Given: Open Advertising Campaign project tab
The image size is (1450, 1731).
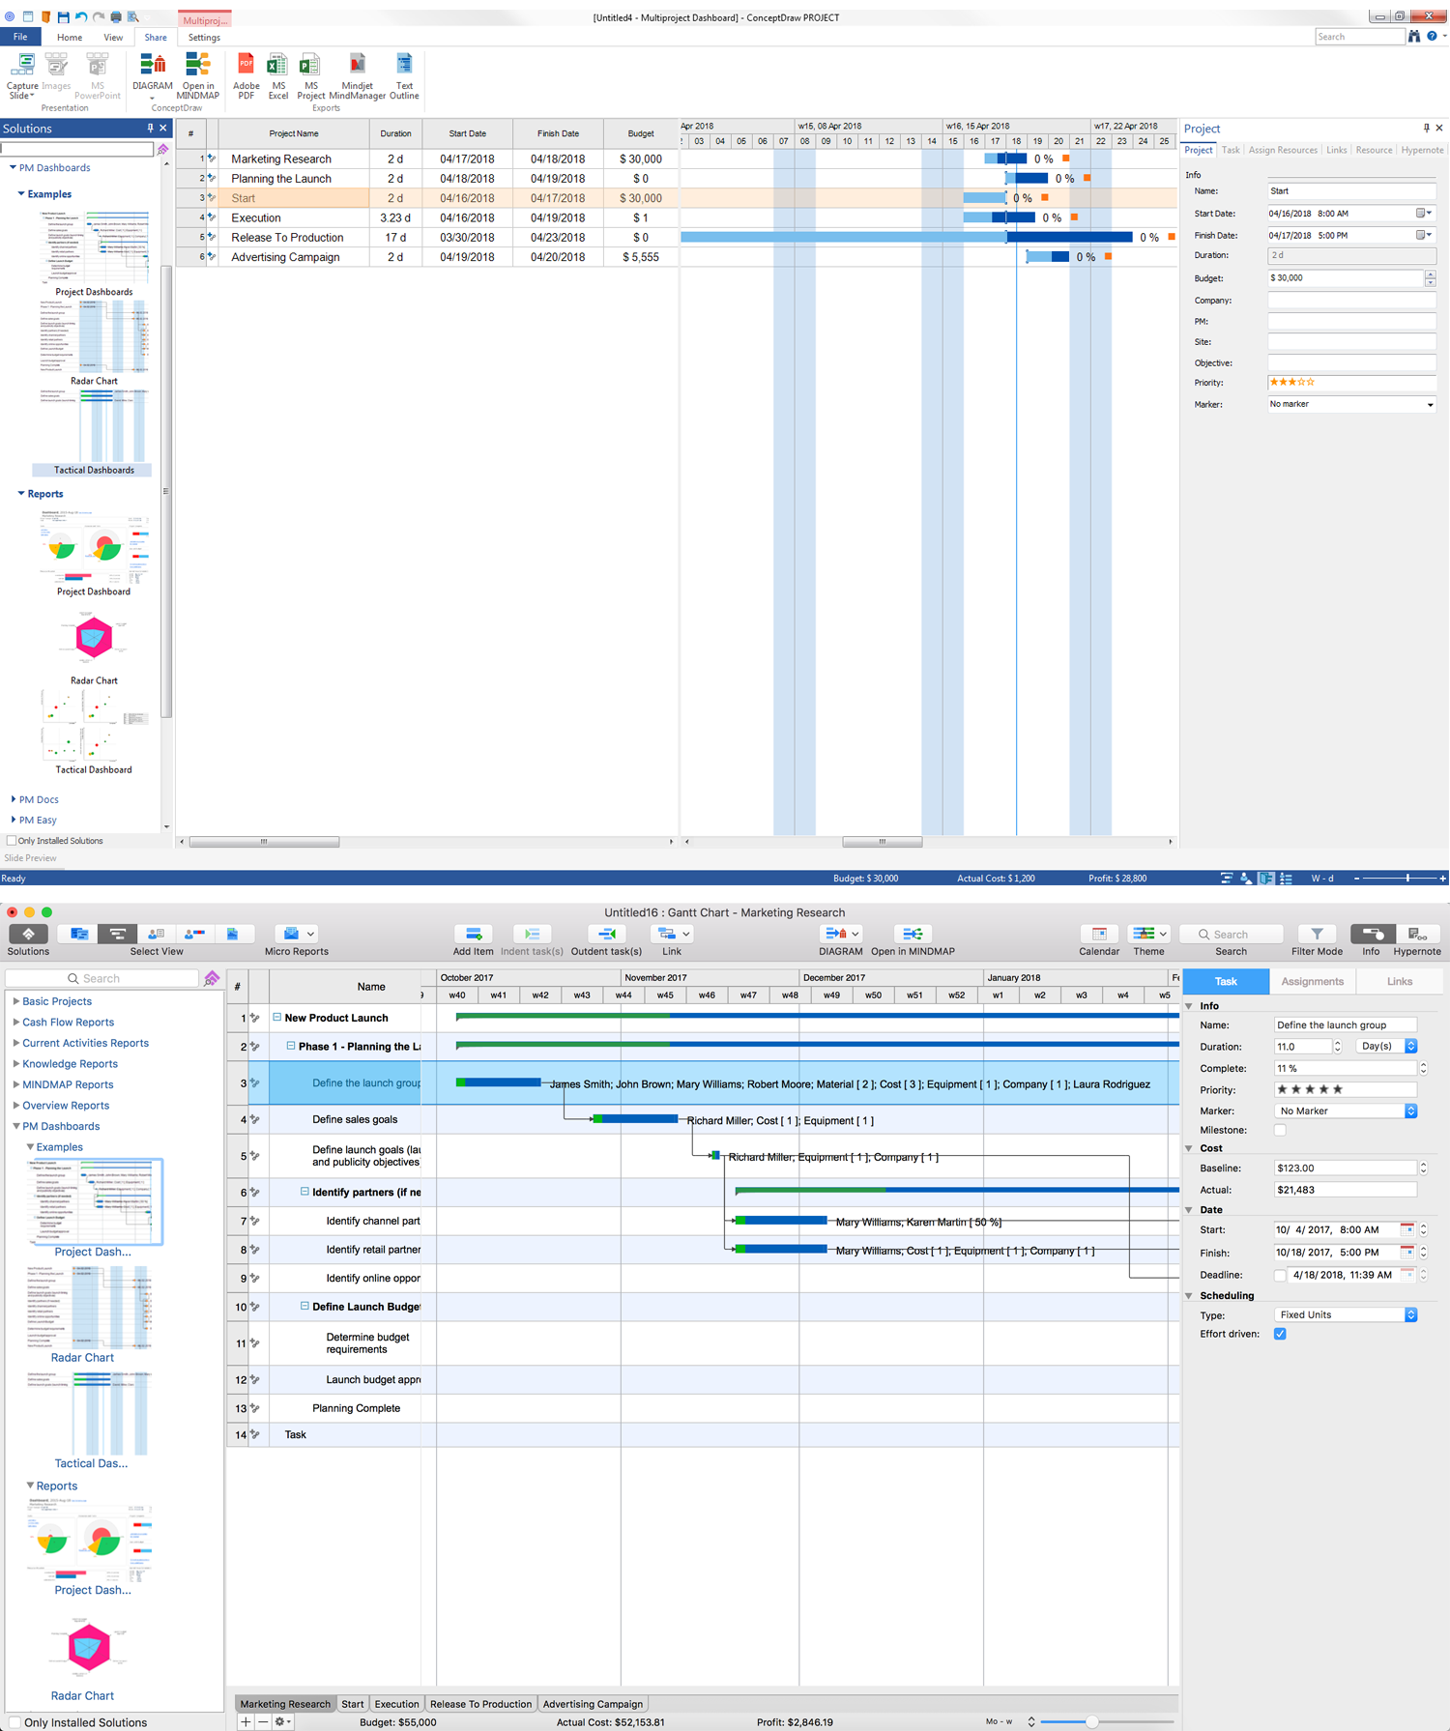Looking at the screenshot, I should (x=593, y=1704).
